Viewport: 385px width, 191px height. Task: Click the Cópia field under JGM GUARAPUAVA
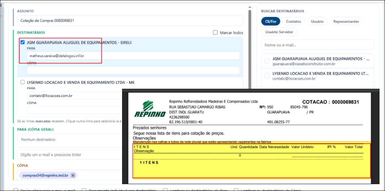pyautogui.click(x=133, y=70)
